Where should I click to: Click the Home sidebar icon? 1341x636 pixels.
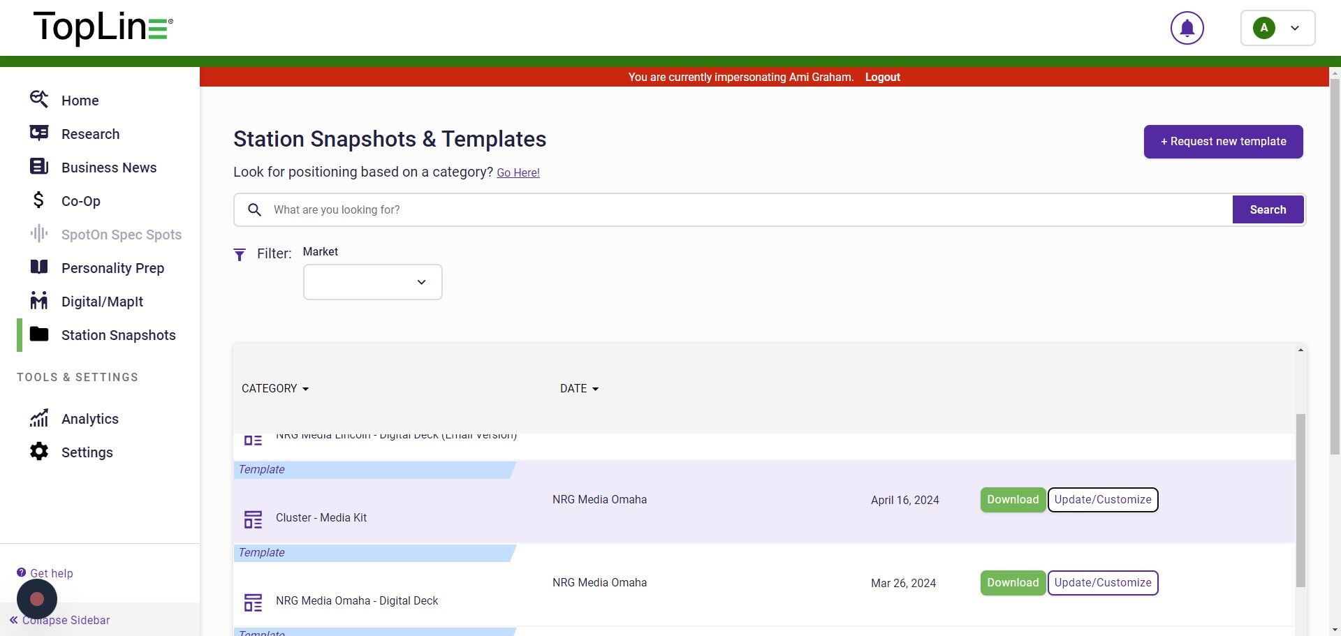pyautogui.click(x=39, y=100)
